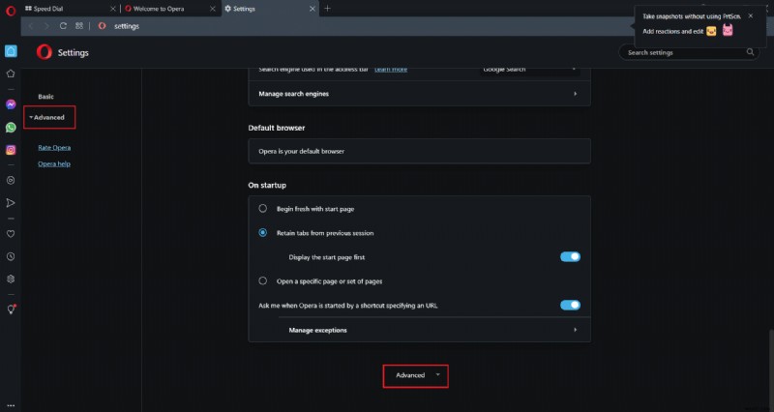Open the Player icon in sidebar
Screen dimensions: 774x412
(11, 181)
